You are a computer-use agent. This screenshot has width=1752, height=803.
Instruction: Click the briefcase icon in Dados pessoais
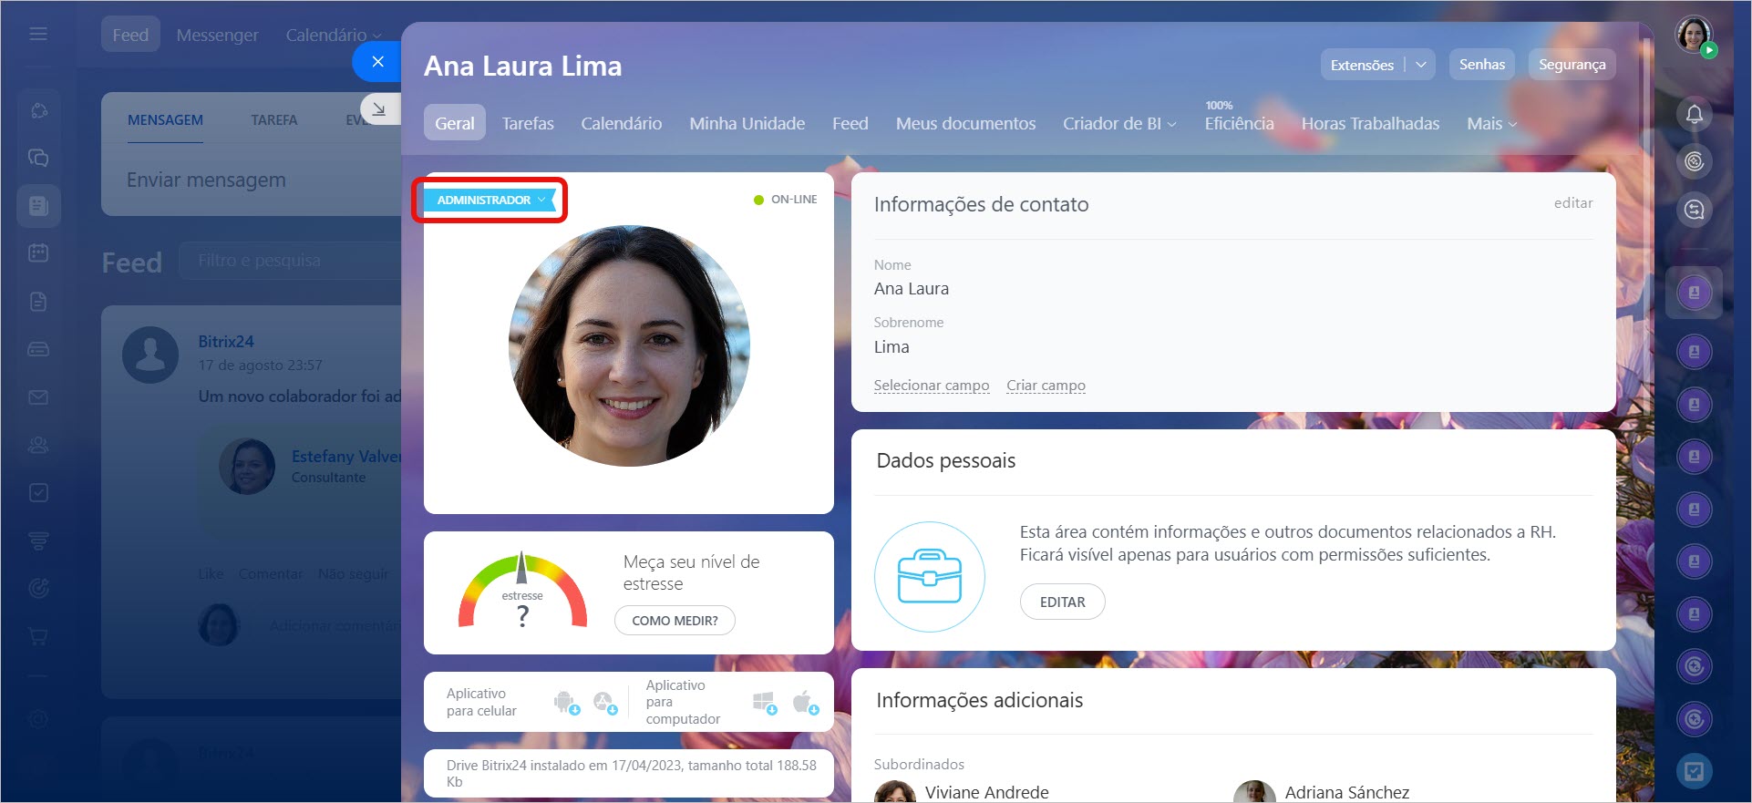[929, 577]
